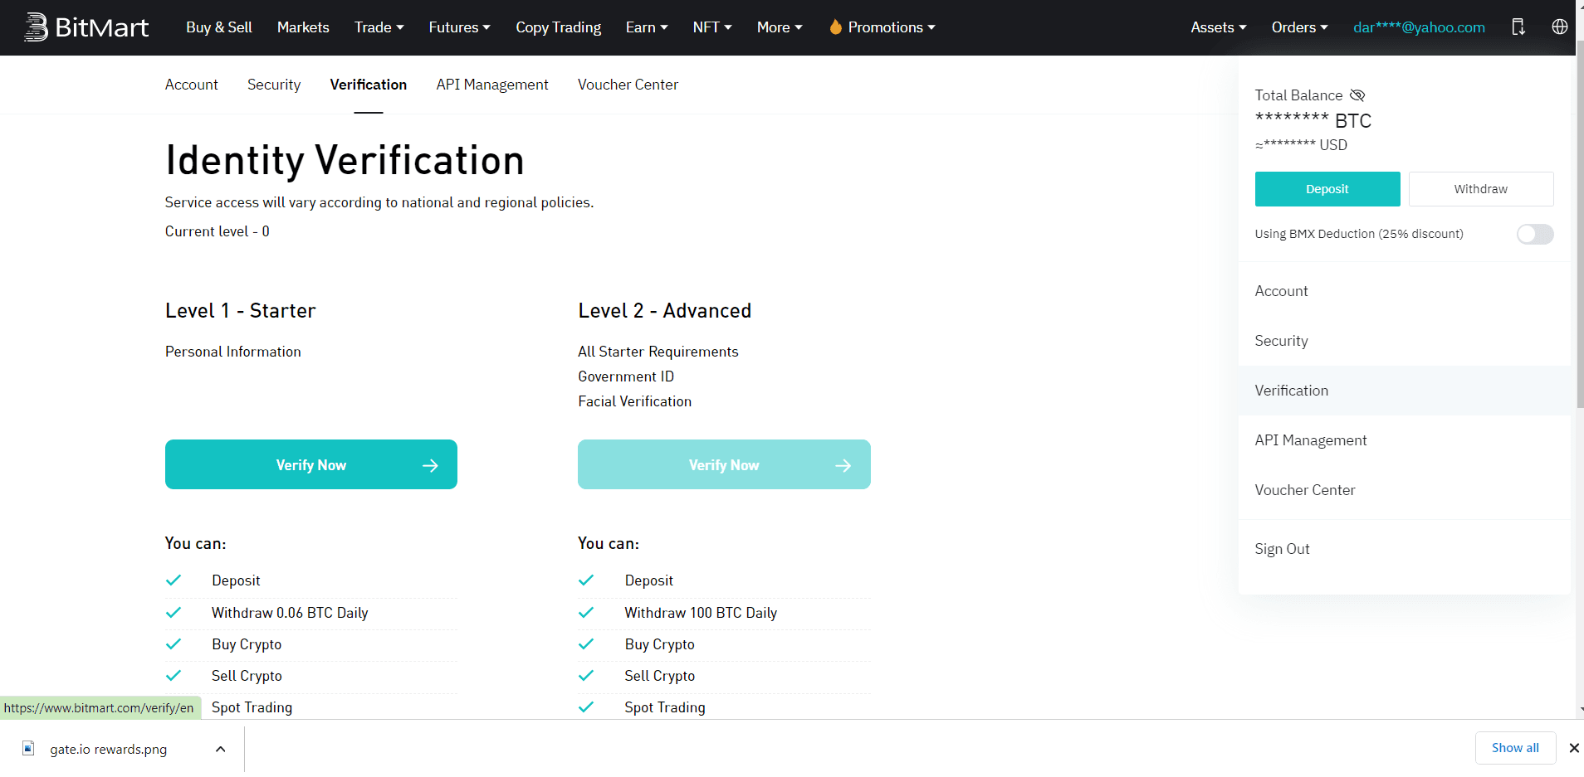Image resolution: width=1584 pixels, height=777 pixels.
Task: Expand the NFT dropdown menu
Action: tap(712, 27)
